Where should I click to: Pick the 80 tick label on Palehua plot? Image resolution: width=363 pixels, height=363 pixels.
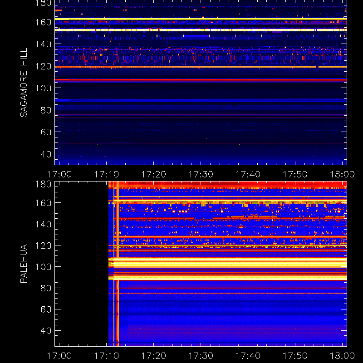click(x=46, y=288)
